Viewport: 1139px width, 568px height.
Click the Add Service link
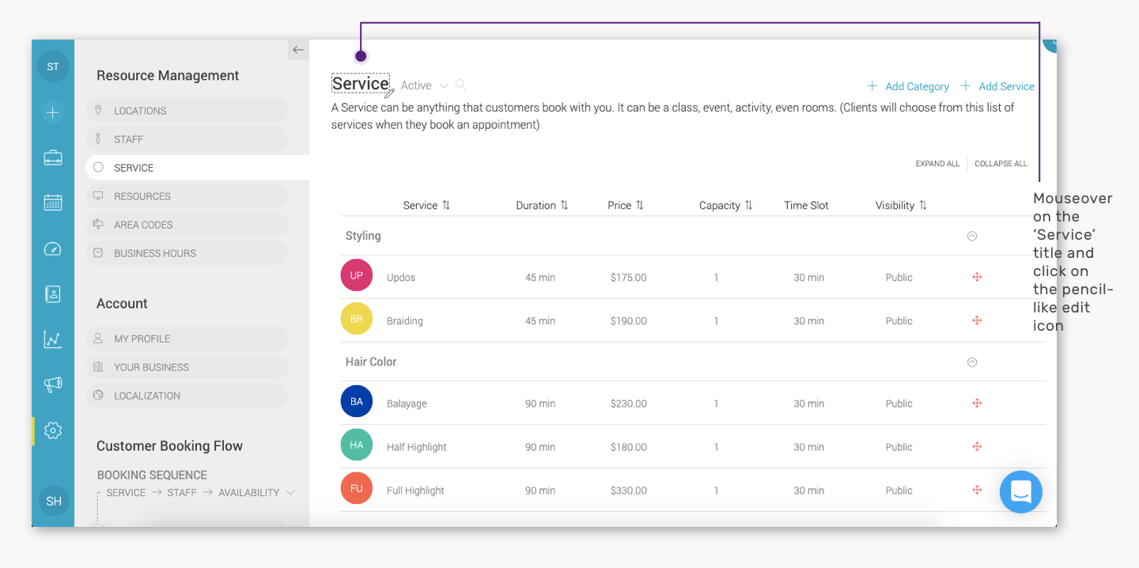click(997, 86)
